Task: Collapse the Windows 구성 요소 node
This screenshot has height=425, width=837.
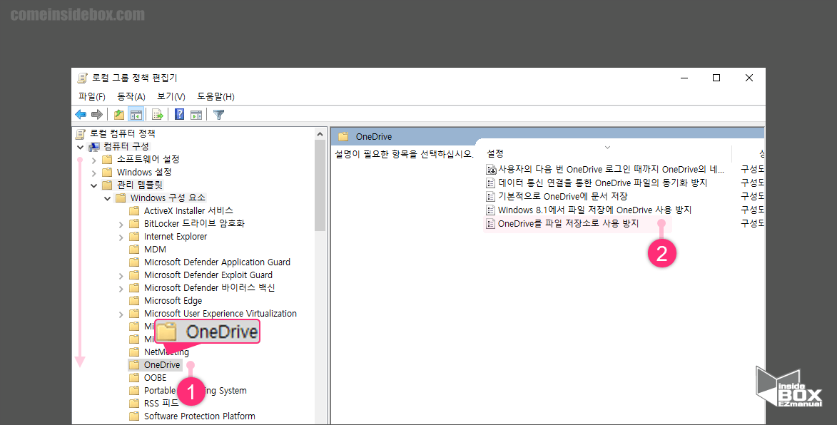Action: tap(107, 198)
